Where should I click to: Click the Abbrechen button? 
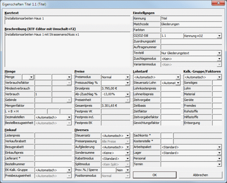pos(200,175)
